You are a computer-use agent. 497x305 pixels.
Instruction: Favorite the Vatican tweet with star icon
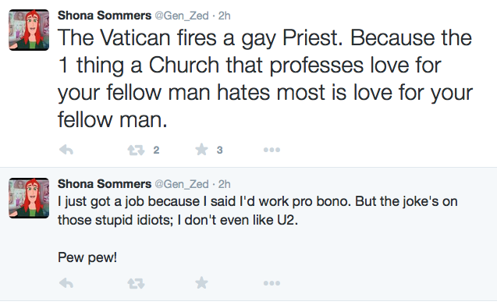201,149
